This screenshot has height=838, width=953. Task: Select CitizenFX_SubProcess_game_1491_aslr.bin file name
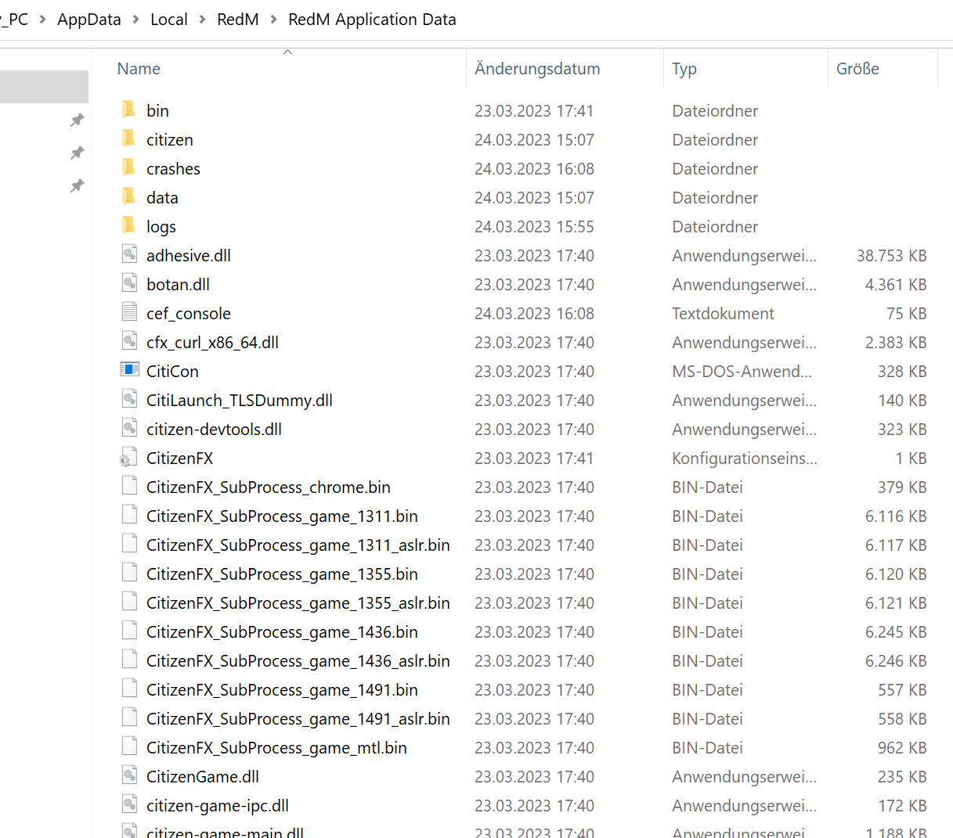point(298,718)
